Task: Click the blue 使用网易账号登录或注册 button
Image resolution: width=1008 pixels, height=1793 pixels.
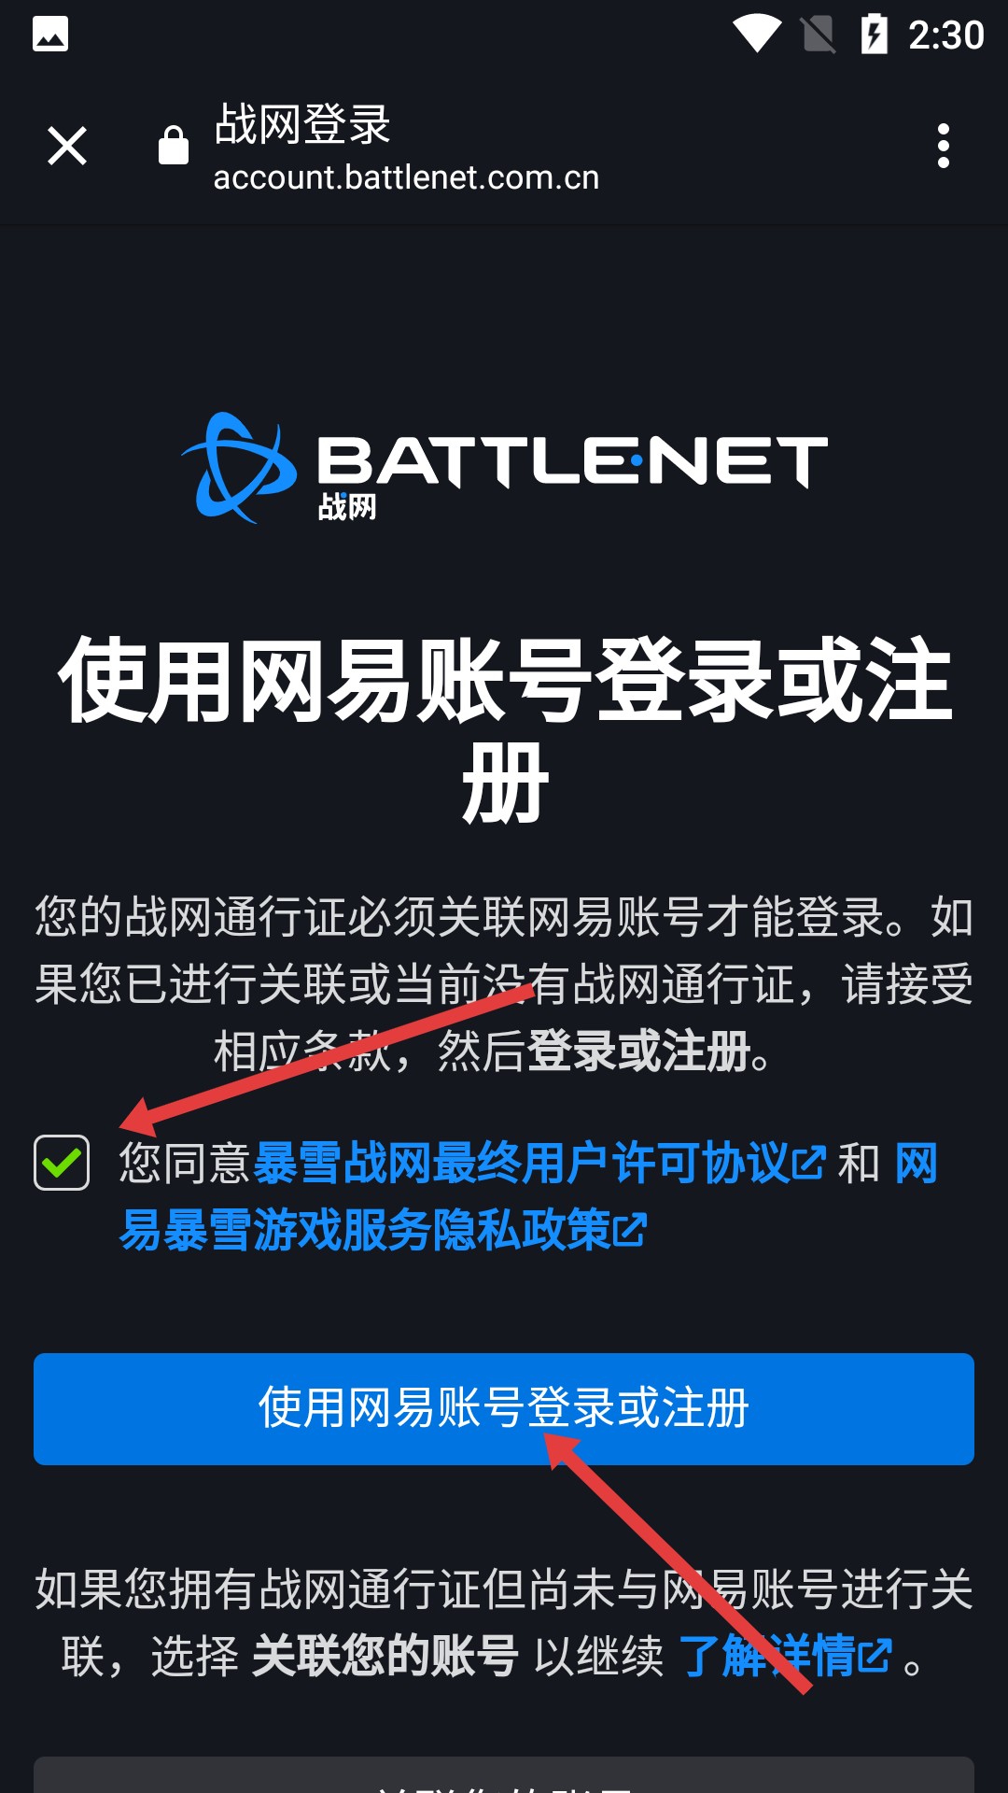Action: [504, 1409]
